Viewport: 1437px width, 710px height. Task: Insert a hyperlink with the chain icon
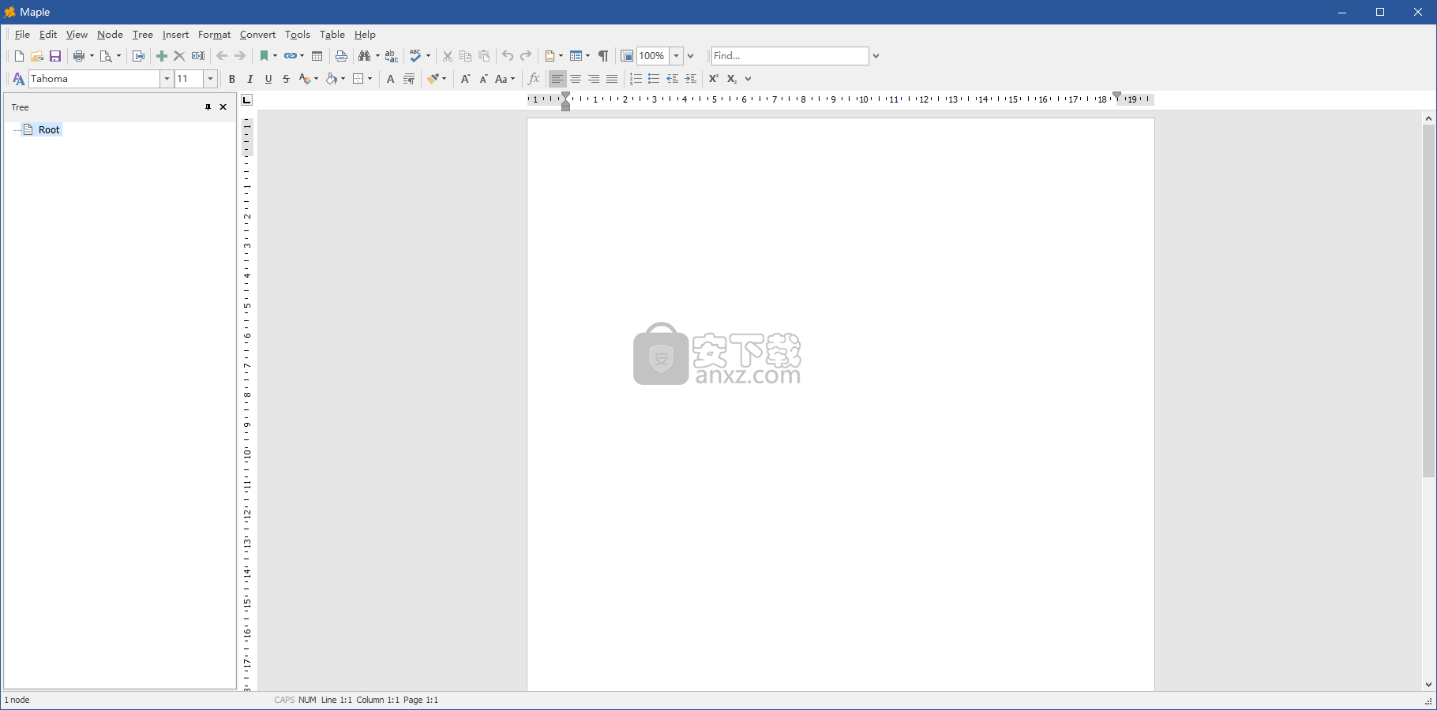(x=290, y=56)
